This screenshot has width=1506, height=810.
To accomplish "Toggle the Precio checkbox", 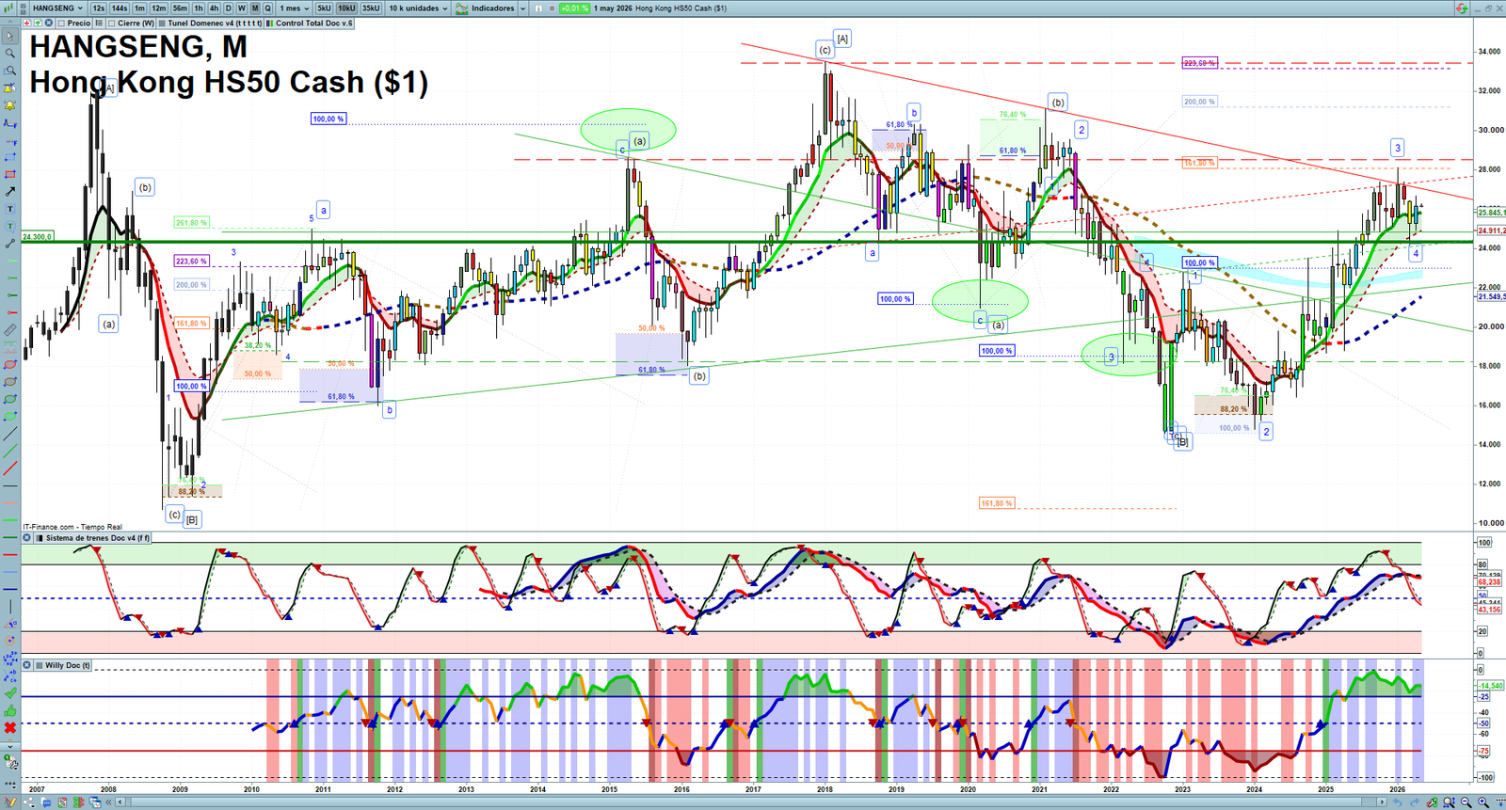I will [x=61, y=23].
